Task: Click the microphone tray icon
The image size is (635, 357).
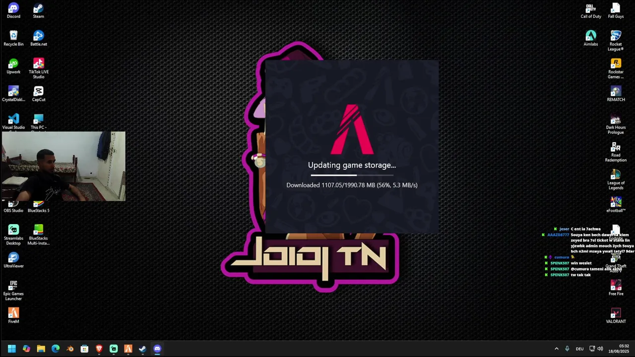Action: tap(567, 349)
